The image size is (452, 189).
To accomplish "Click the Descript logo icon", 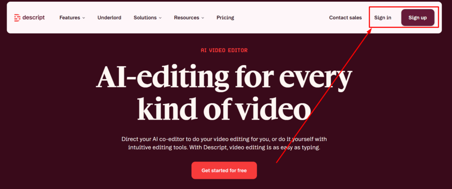I will coord(17,18).
